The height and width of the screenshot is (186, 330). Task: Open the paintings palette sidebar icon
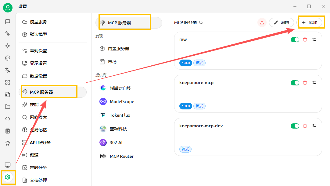8,58
